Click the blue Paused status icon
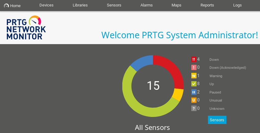The image size is (260, 133). point(194,92)
